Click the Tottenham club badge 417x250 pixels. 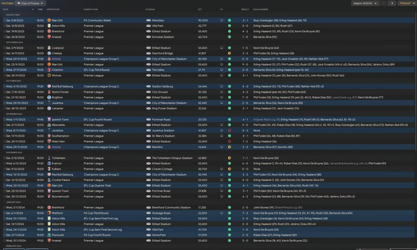coord(49,158)
